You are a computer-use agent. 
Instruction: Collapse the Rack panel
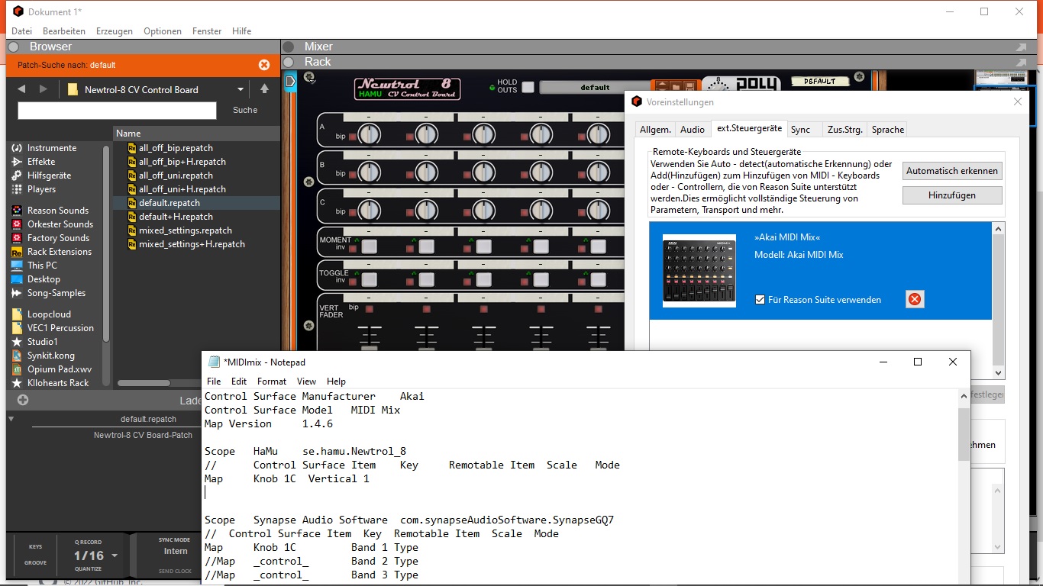289,62
